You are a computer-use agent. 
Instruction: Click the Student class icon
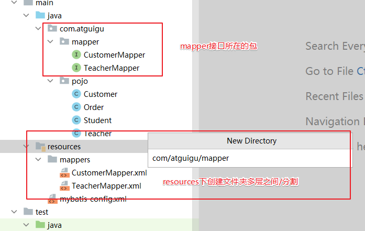(76, 120)
